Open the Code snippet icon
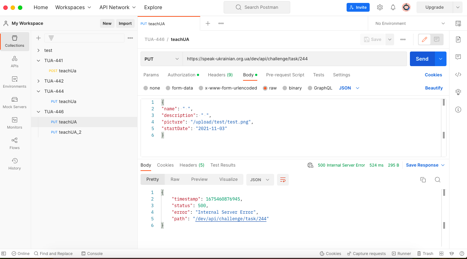This screenshot has height=259, width=467. coord(458,75)
